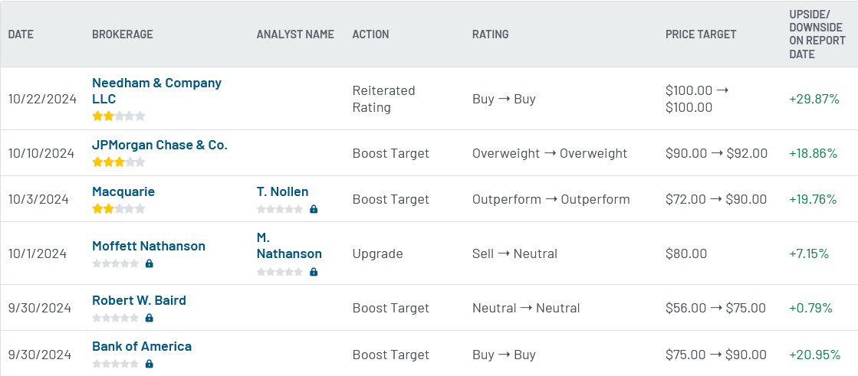This screenshot has width=858, height=376.
Task: Click lock icon under M. Nathanson name
Action: pyautogui.click(x=314, y=272)
